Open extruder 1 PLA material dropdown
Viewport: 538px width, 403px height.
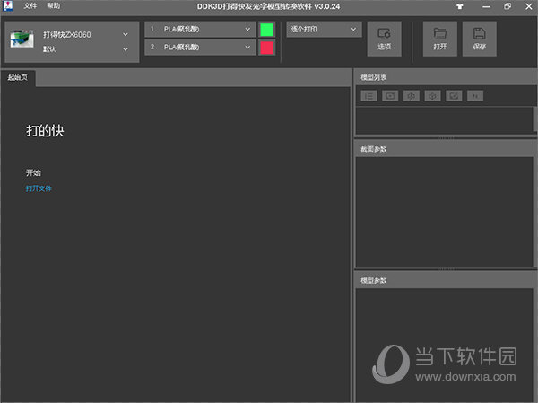247,29
